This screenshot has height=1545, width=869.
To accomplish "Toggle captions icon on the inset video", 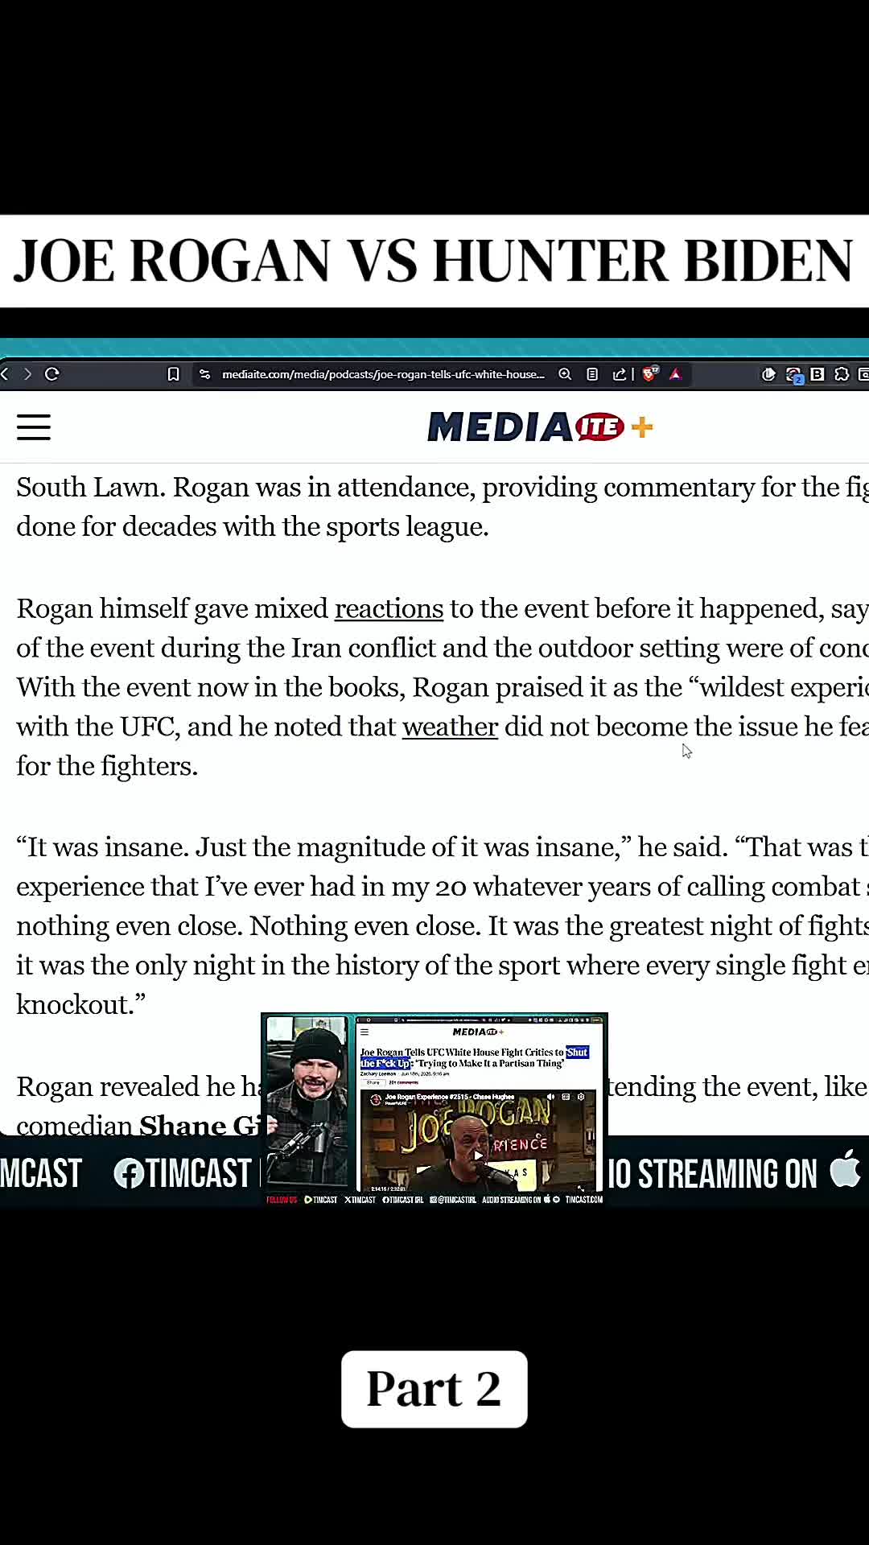I will 566,1097.
